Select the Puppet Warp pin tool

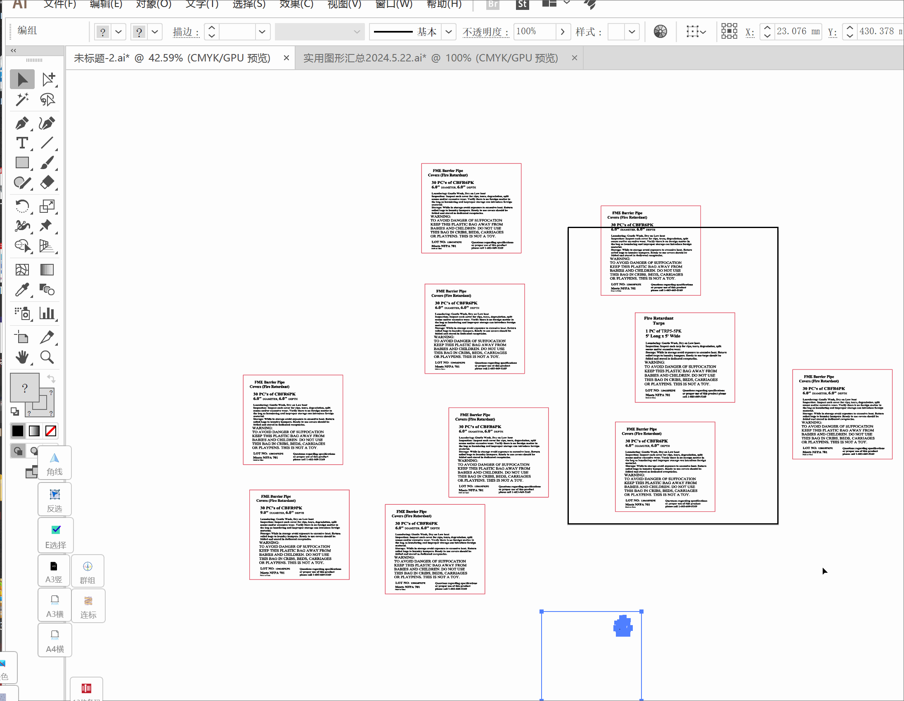(46, 226)
